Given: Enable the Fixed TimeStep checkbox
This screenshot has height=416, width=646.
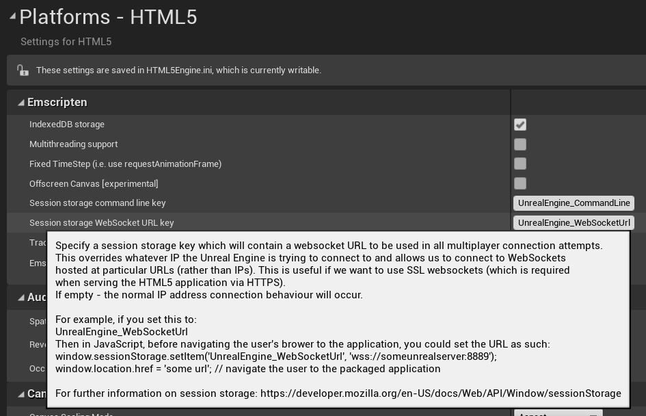Looking at the screenshot, I should 520,164.
